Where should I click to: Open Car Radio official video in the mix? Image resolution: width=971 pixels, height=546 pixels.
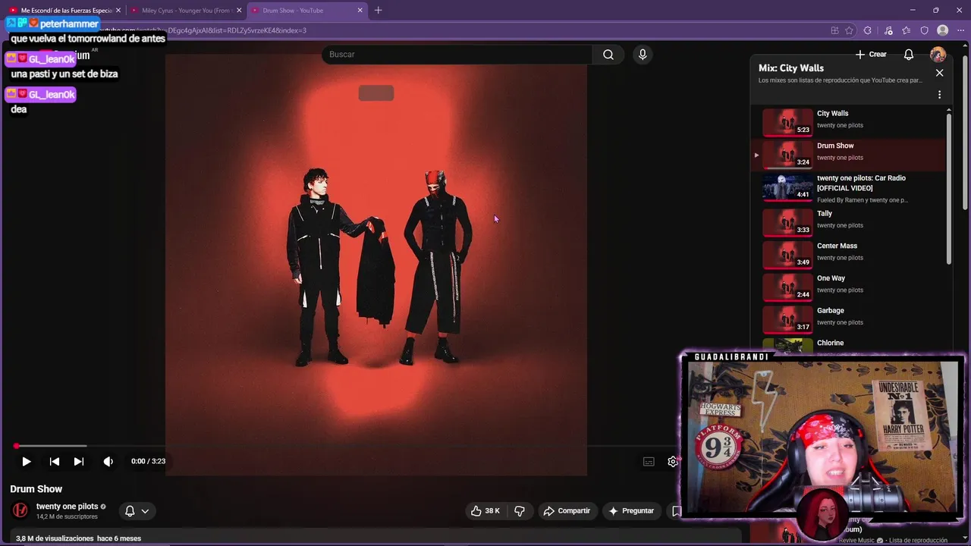pos(850,188)
